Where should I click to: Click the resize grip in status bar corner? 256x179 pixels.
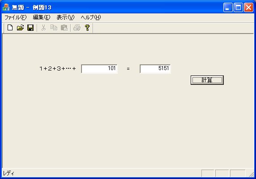click(252, 174)
